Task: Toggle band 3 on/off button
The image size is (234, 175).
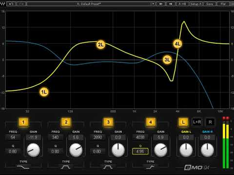Action: 108,122
